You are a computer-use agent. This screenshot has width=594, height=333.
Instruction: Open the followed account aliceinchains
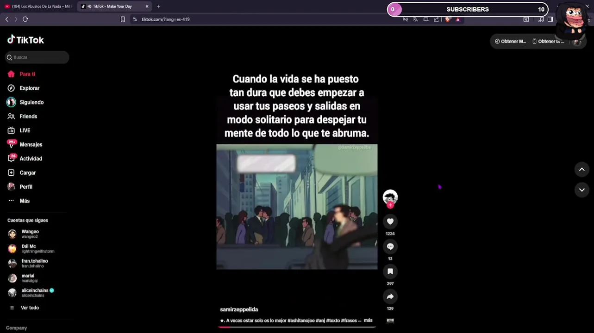pyautogui.click(x=31, y=293)
